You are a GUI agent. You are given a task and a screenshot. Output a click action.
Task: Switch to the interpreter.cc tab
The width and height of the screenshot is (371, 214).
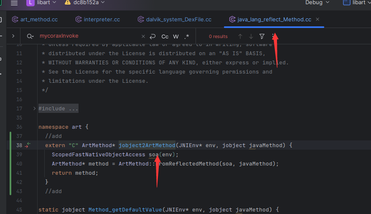(97, 20)
